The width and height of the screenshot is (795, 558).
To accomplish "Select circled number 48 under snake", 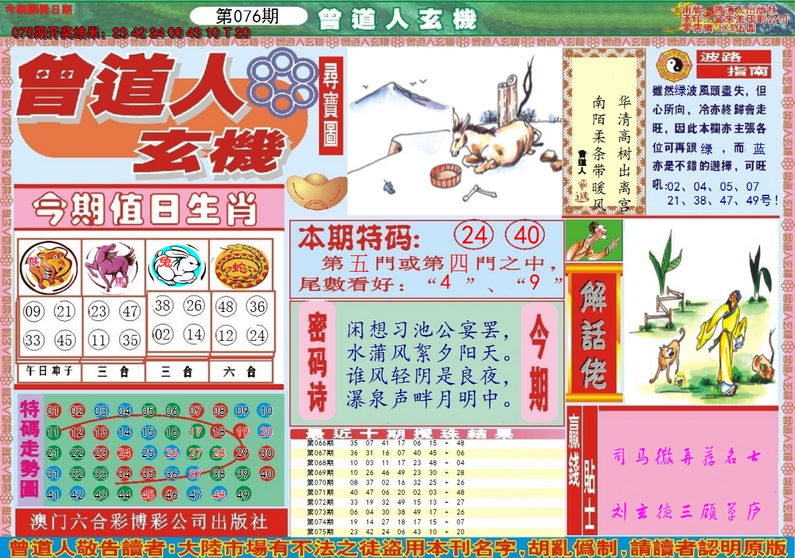I will coord(226,307).
